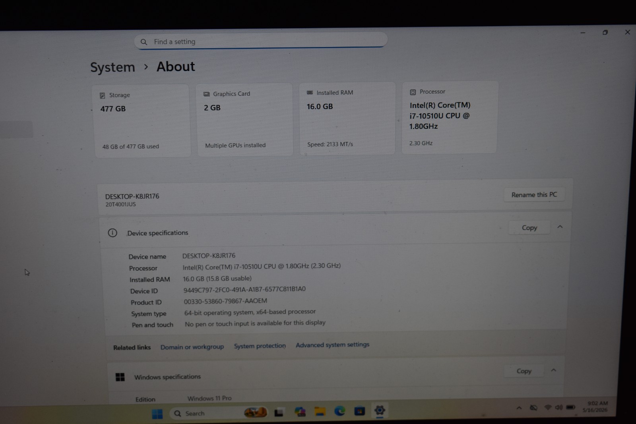
Task: Click the Storage drive icon
Action: (102, 95)
